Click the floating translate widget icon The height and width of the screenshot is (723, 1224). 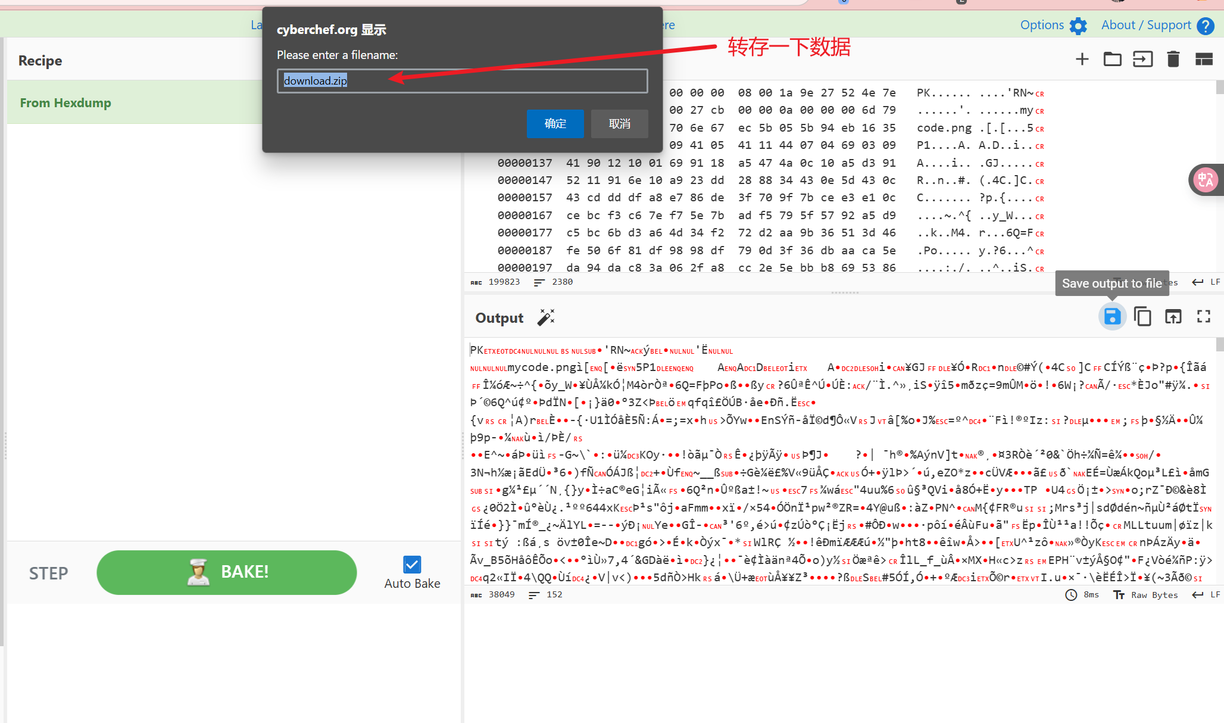[x=1206, y=179]
